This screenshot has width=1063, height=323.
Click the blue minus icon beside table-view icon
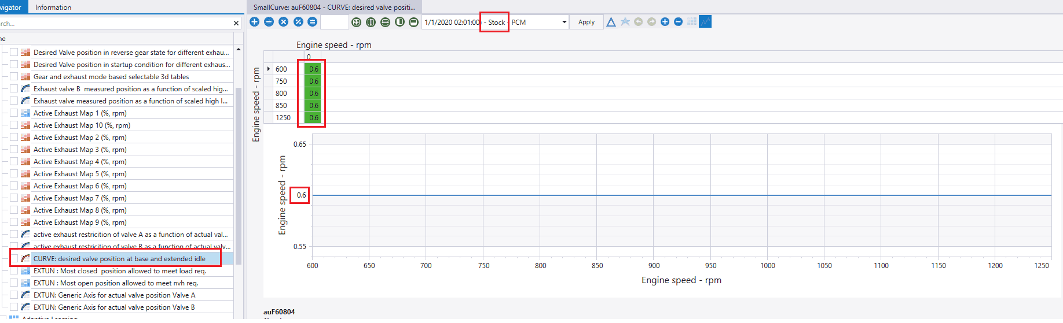(678, 21)
